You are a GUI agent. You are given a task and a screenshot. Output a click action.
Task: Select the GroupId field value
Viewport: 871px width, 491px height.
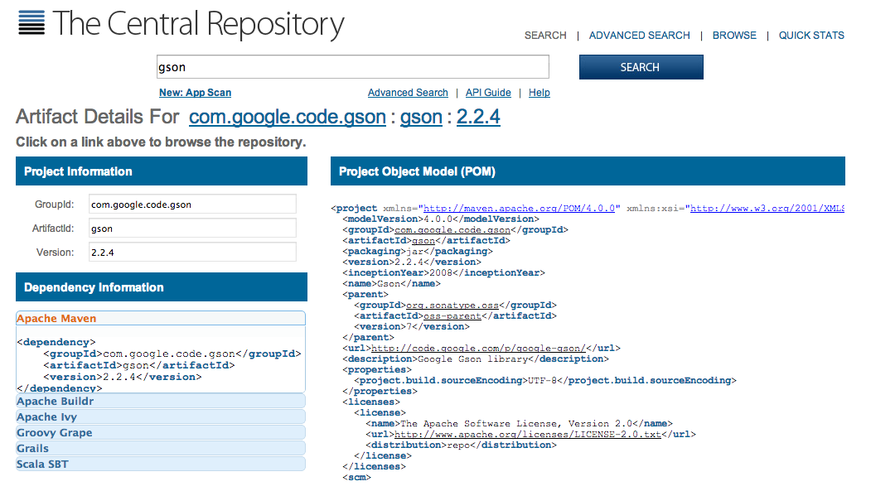192,205
